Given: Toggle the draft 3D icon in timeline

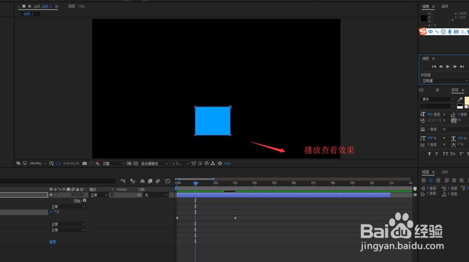Looking at the screenshot, I should coord(133,181).
